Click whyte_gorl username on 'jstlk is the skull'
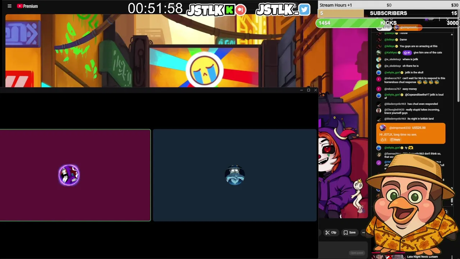460x259 pixels. click(x=392, y=72)
